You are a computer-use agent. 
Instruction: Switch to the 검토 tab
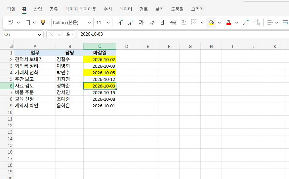[144, 9]
